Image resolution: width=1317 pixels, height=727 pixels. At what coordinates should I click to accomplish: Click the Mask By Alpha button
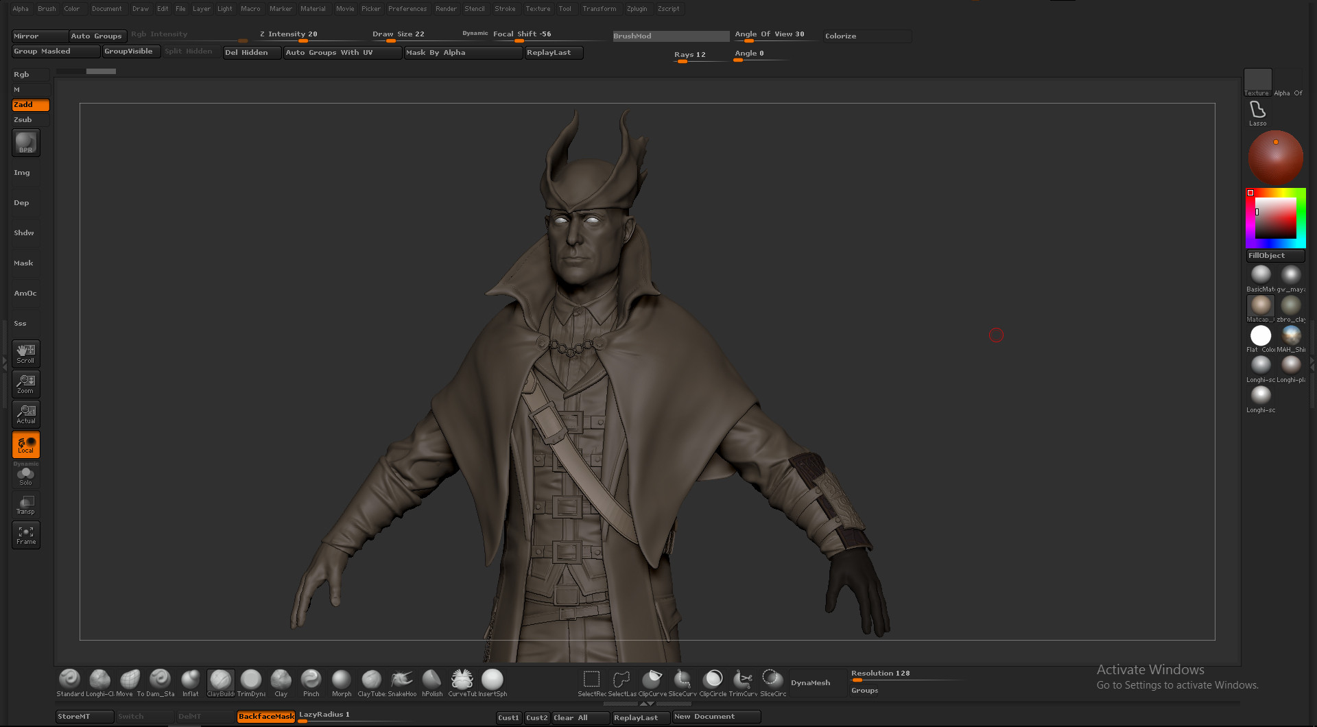(x=463, y=53)
